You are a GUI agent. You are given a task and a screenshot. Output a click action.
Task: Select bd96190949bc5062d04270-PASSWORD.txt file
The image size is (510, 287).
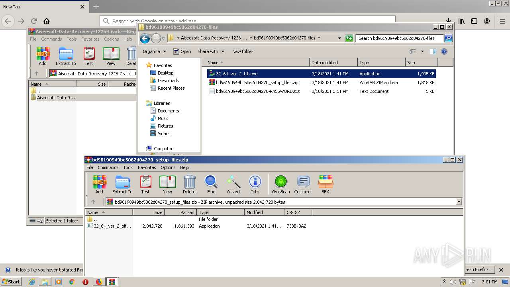[321, 91]
